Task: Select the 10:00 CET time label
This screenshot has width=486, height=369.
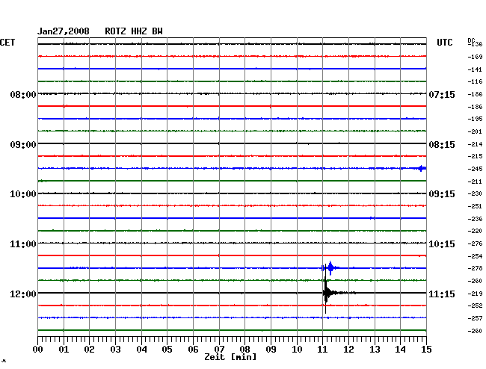Action: click(x=23, y=194)
